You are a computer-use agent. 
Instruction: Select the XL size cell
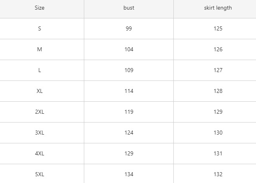tap(39, 91)
